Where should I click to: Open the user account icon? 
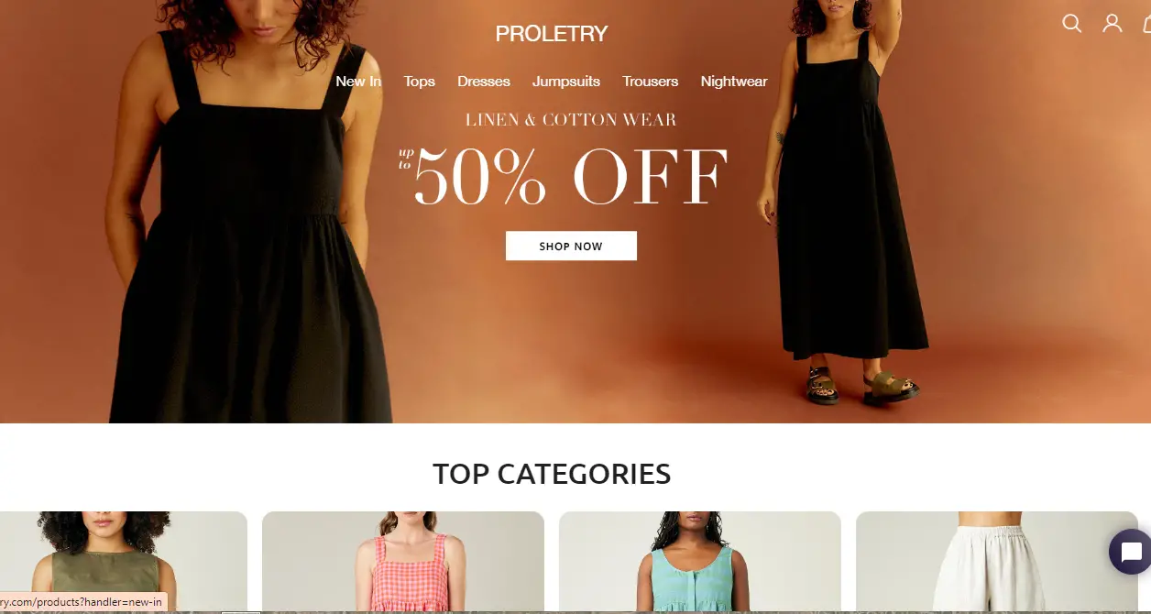(x=1112, y=23)
